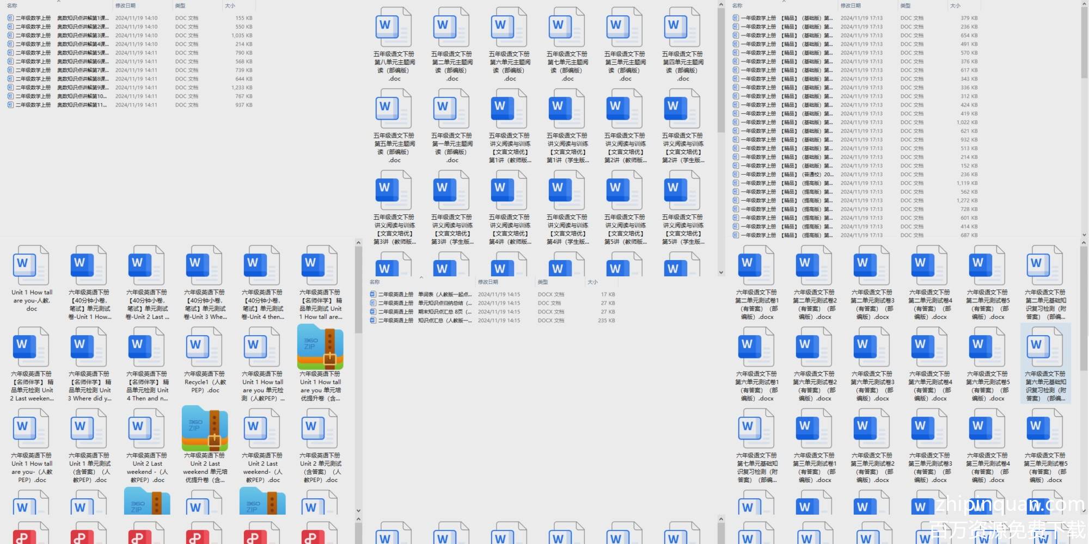Click 类型 column header in 二年级数学上册 list
Image resolution: width=1089 pixels, height=544 pixels.
coord(180,5)
